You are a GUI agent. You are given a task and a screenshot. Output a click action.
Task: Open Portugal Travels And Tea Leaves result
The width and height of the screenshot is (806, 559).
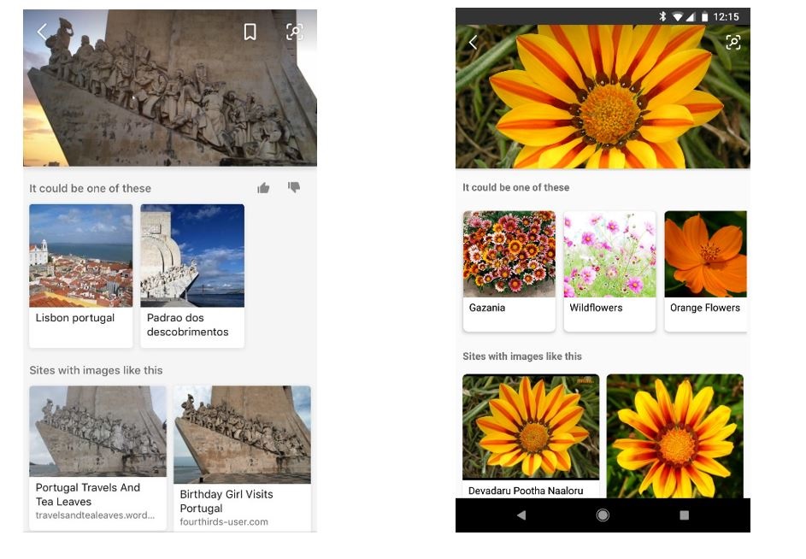[97, 457]
